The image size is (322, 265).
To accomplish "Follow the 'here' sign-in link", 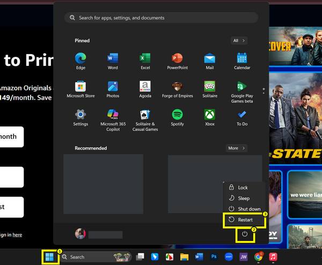I will [x=17, y=235].
